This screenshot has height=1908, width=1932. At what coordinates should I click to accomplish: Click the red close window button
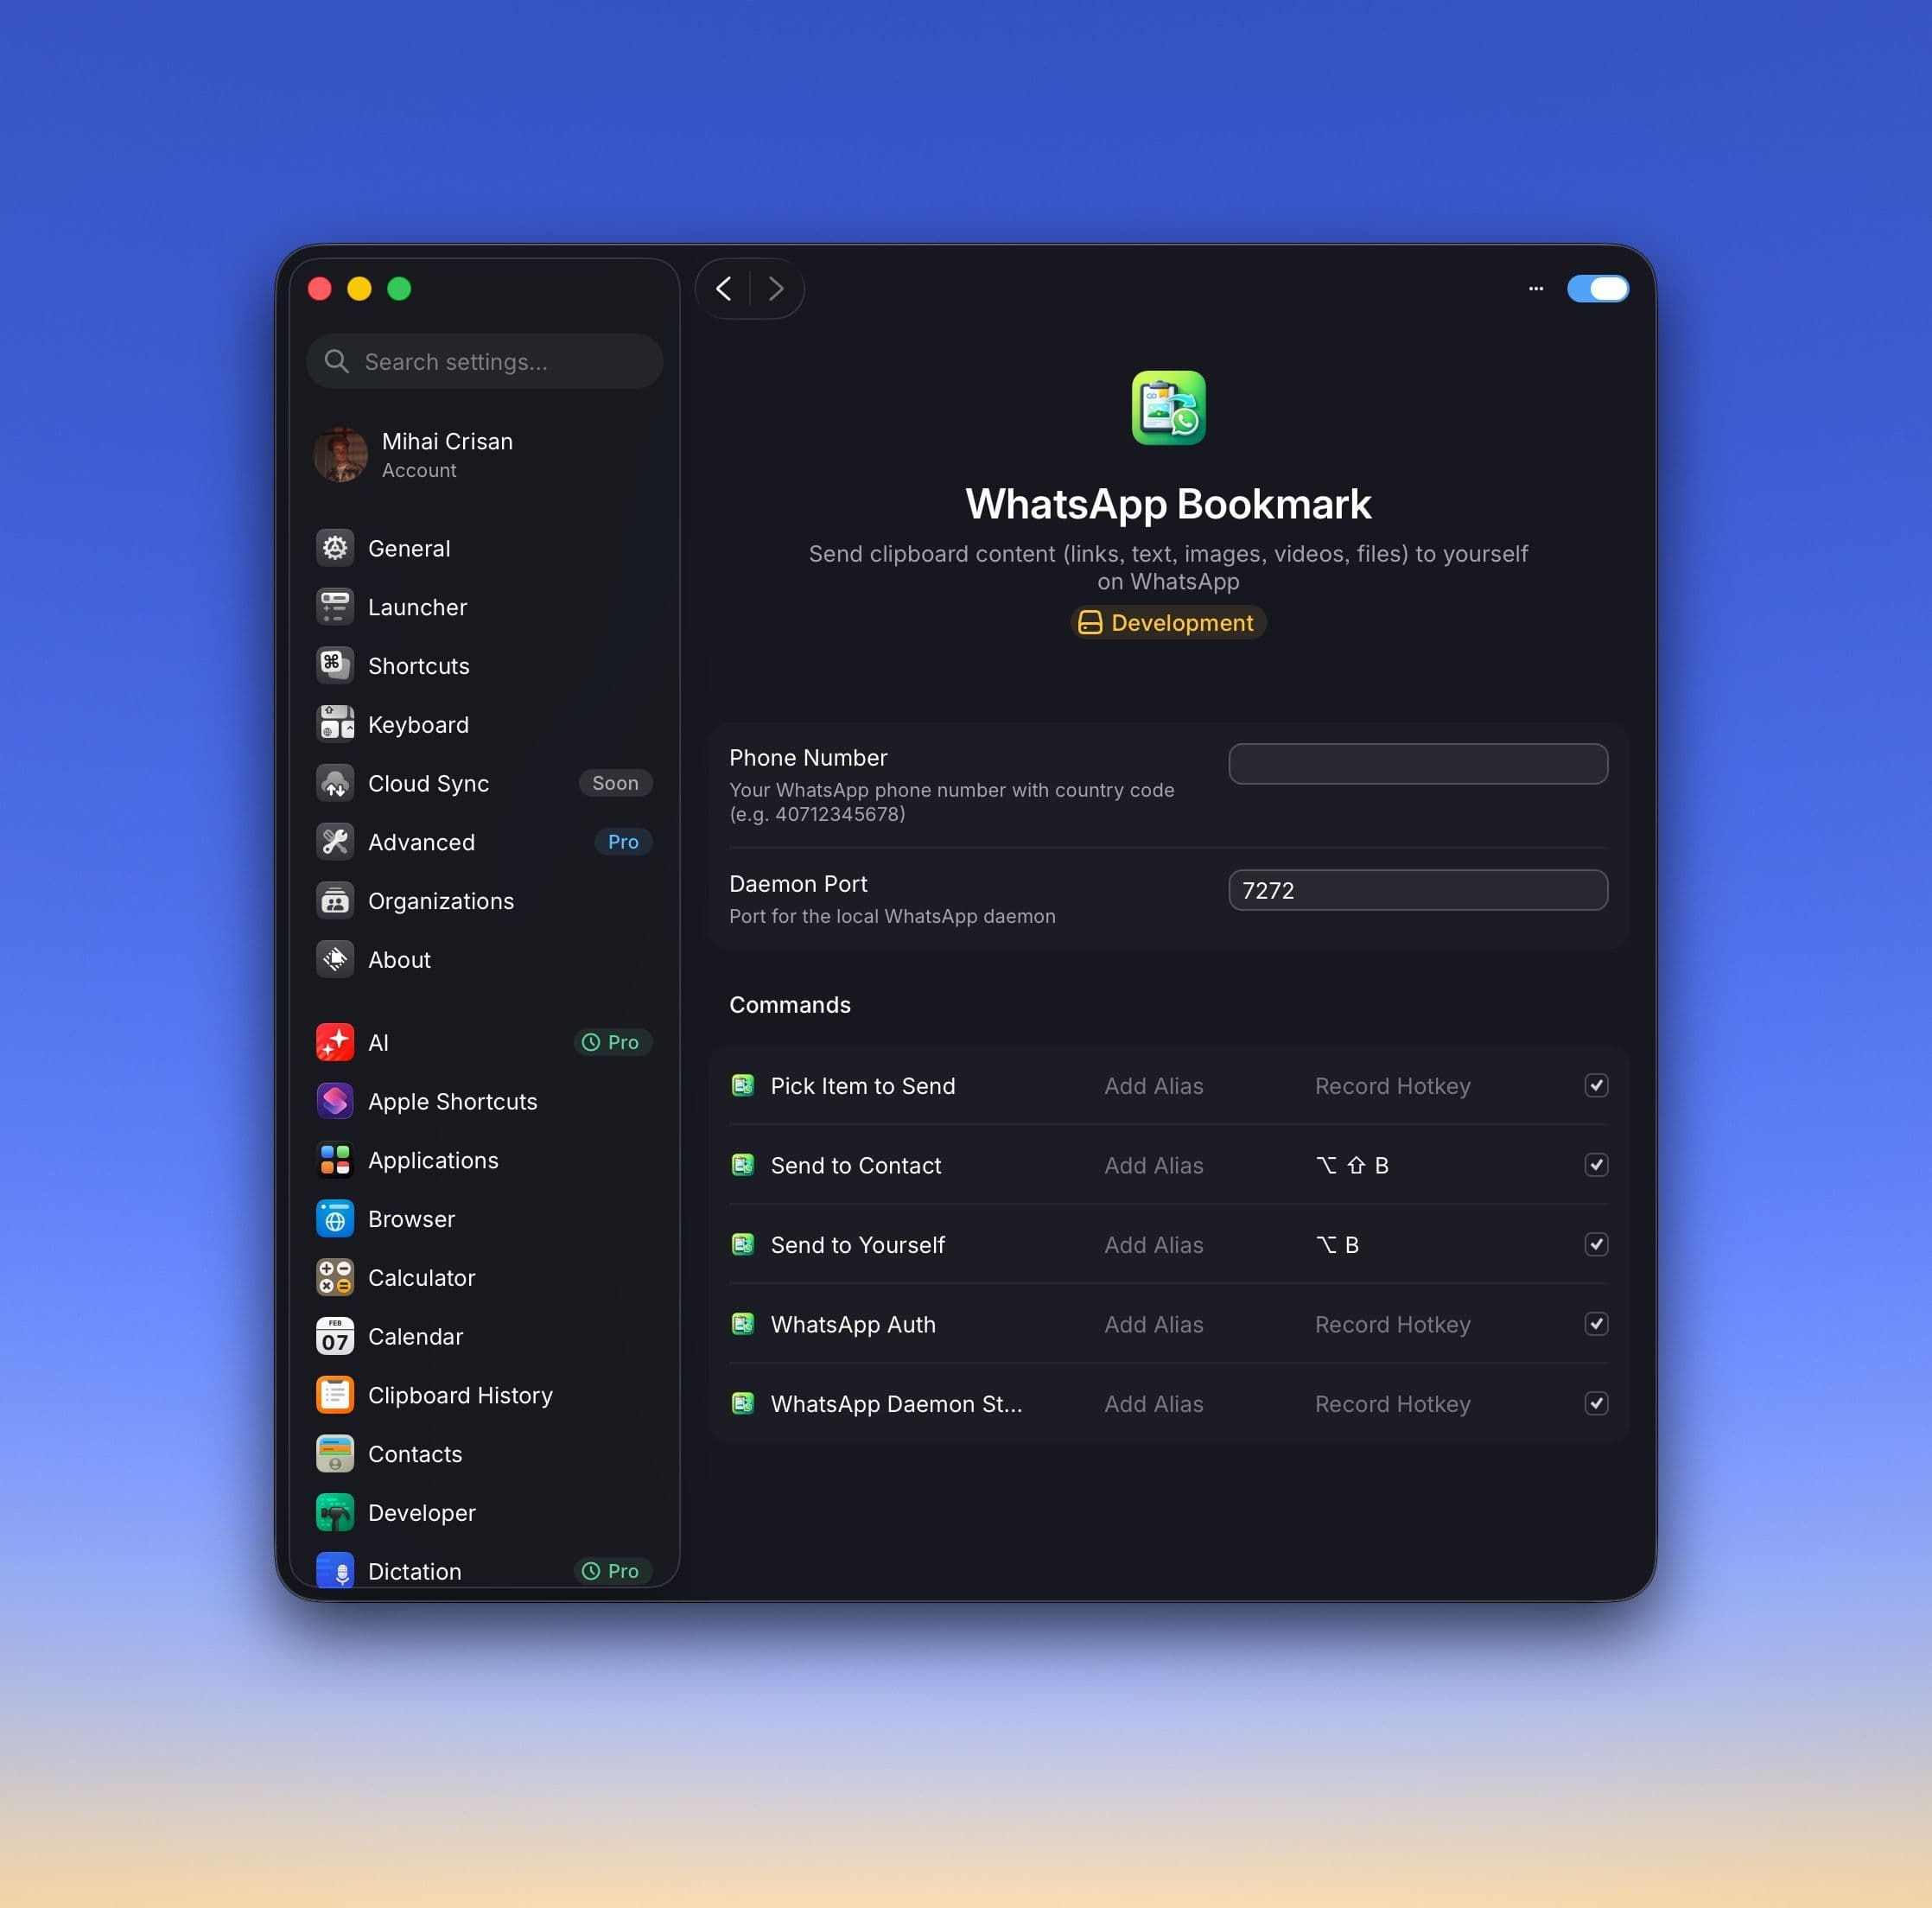pyautogui.click(x=320, y=289)
